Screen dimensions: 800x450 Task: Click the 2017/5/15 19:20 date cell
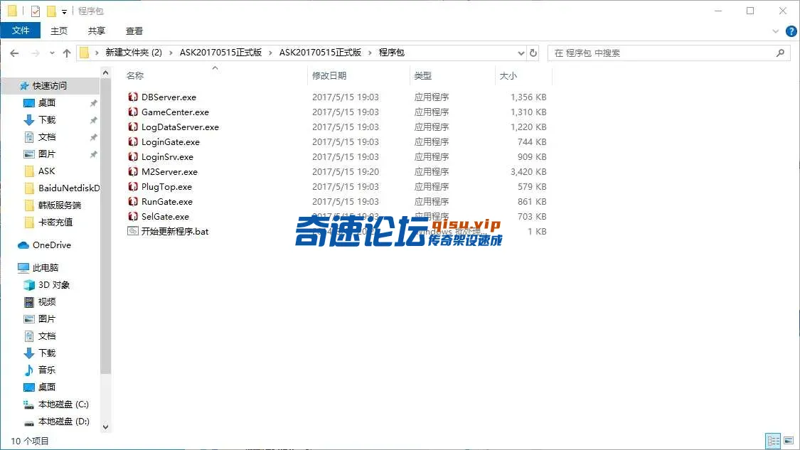coord(346,172)
